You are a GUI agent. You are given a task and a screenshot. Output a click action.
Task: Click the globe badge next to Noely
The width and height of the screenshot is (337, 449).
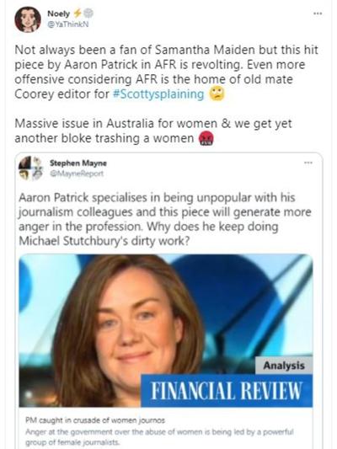pyautogui.click(x=88, y=13)
